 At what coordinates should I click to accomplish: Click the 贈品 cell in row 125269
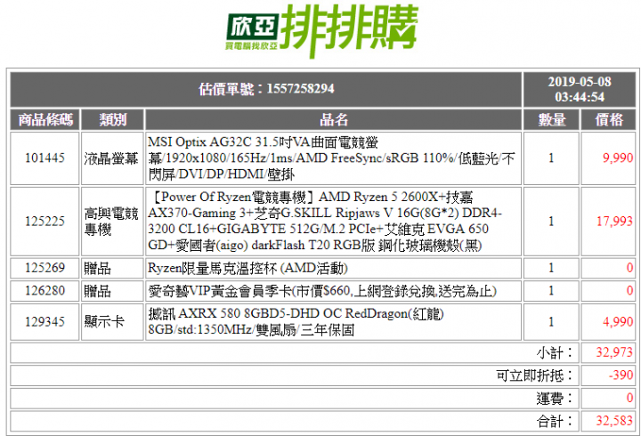112,268
